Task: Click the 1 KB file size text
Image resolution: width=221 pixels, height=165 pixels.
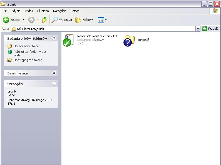Action: click(80, 43)
